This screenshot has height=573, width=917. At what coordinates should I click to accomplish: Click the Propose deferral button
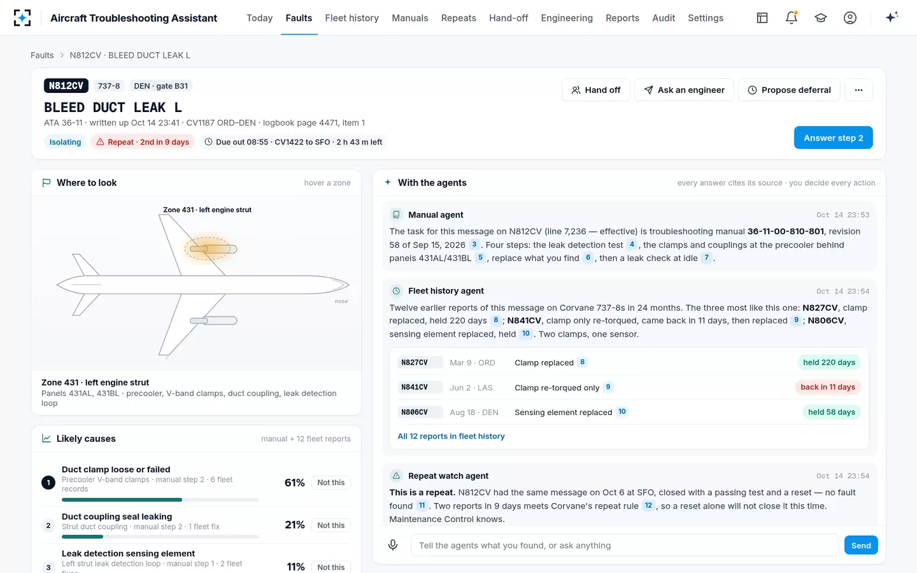pyautogui.click(x=789, y=90)
